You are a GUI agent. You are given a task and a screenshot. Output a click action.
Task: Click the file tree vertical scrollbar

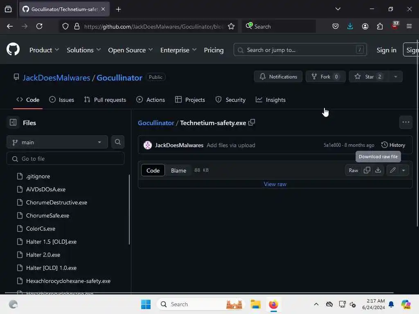(x=129, y=210)
